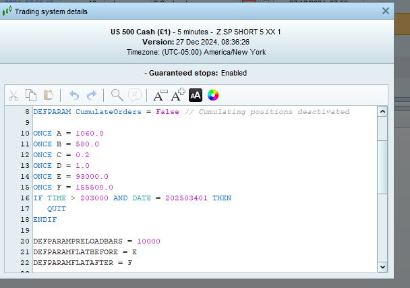Click line number 9 in the gutter

[x=27, y=123]
